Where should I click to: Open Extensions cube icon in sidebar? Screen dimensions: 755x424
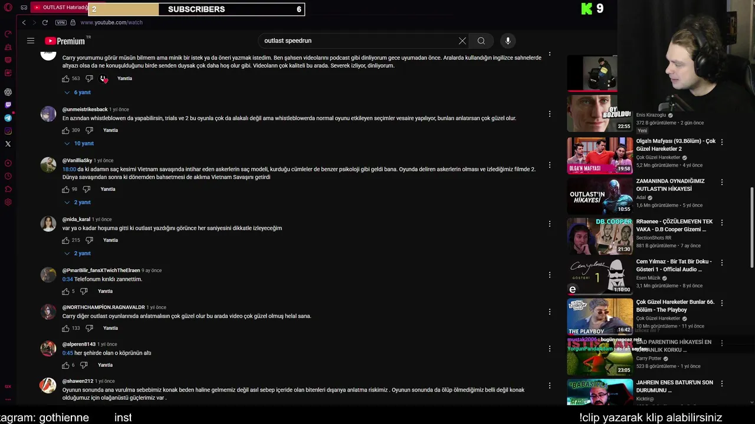click(x=8, y=189)
